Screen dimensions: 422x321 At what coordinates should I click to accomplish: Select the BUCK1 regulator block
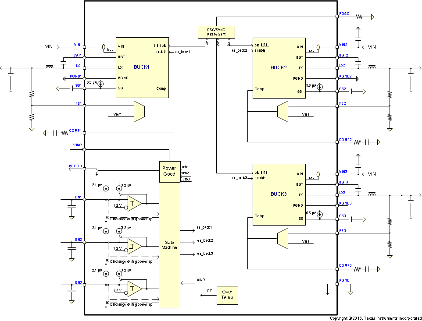pos(142,68)
